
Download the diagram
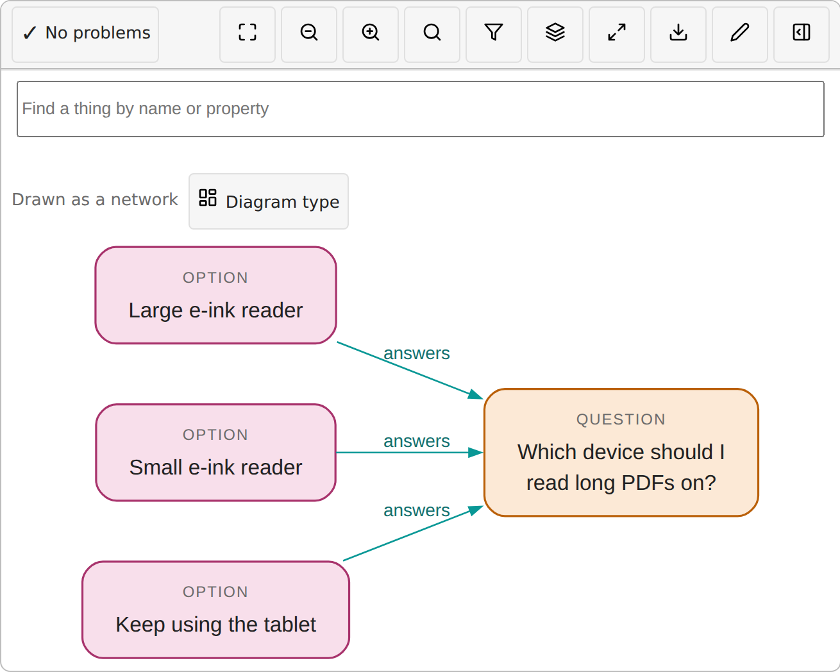[678, 35]
